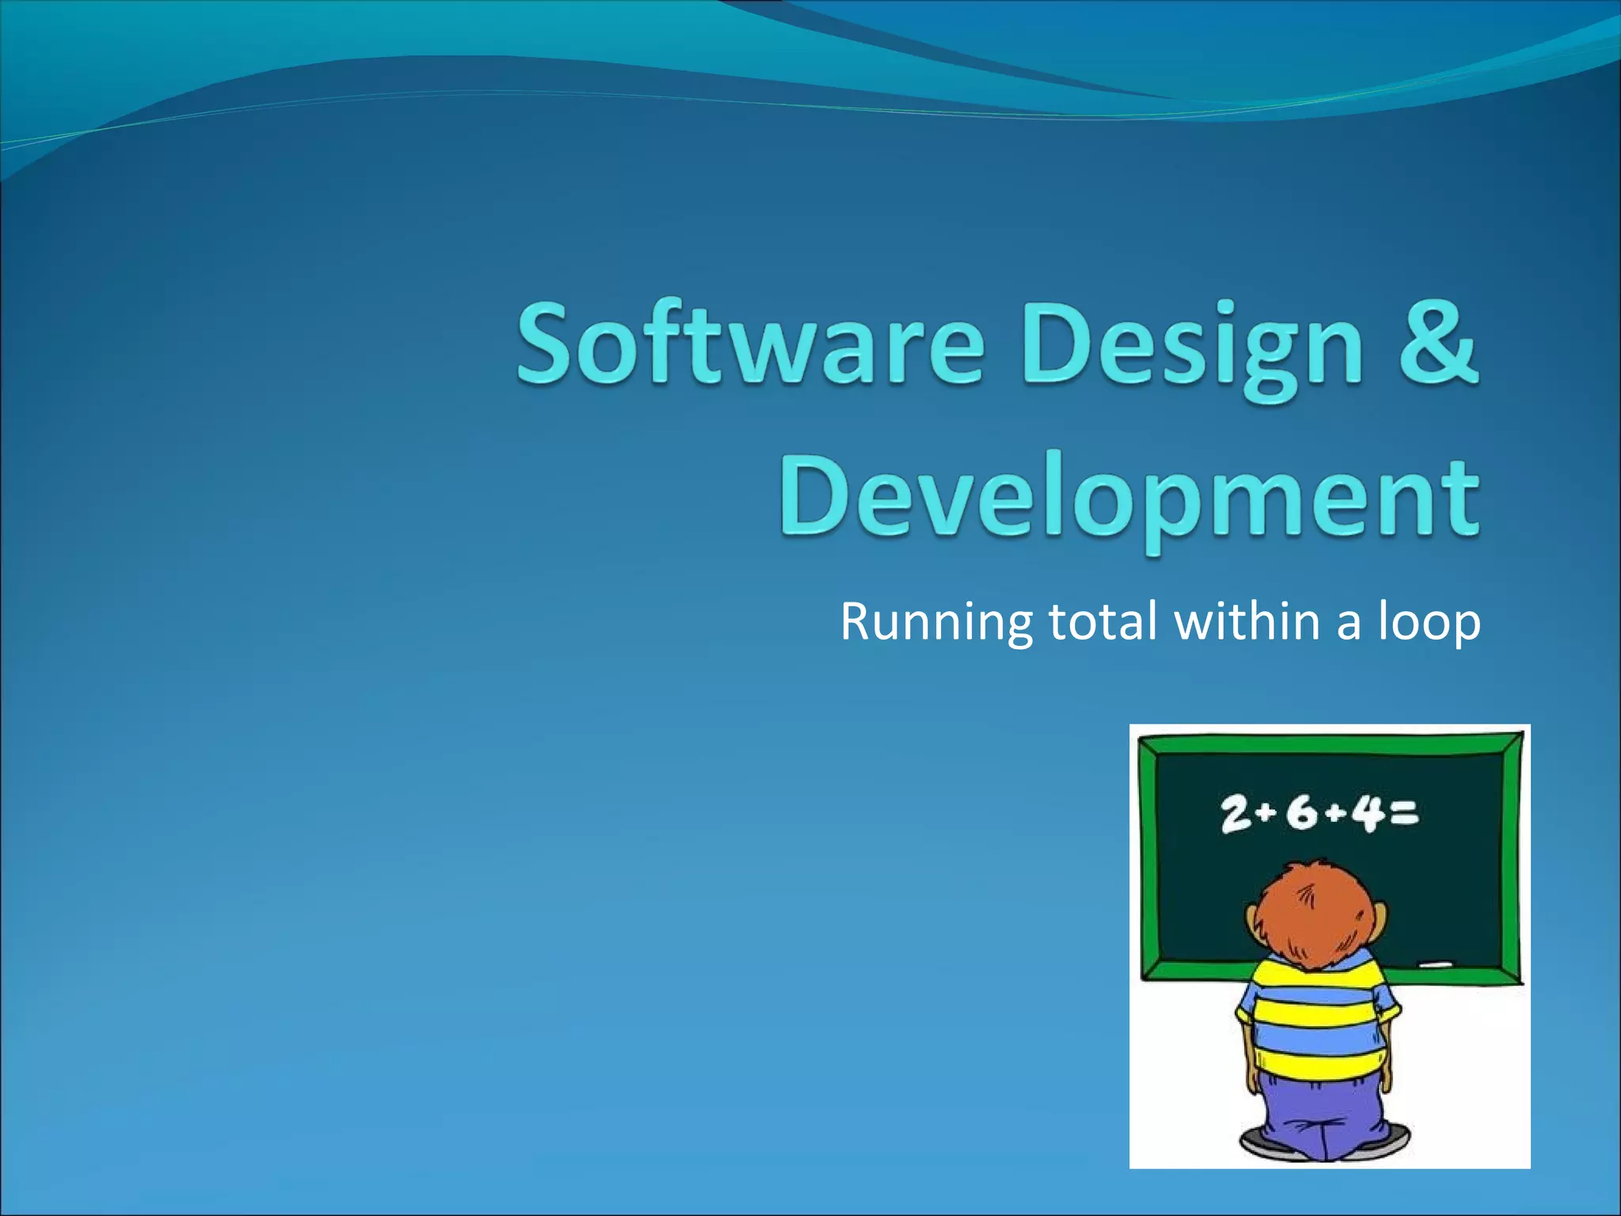Click the white chalk on the board ledge
The image size is (1621, 1216).
click(x=1437, y=964)
